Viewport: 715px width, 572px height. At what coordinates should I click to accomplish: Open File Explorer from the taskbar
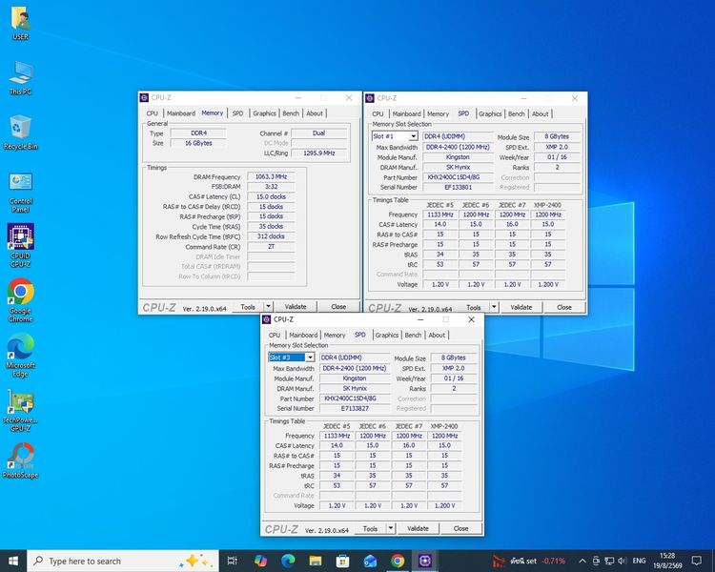coord(316,561)
